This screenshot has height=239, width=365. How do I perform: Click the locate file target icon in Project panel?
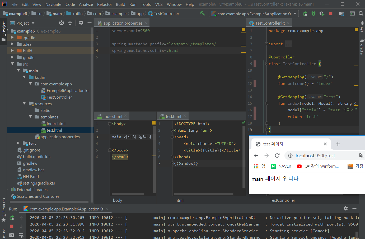click(x=62, y=23)
